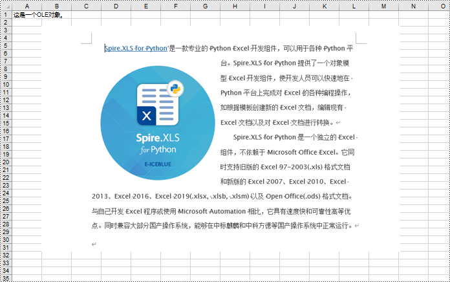This screenshot has width=450, height=282.
Task: Select row 34 header
Action: (6, 270)
